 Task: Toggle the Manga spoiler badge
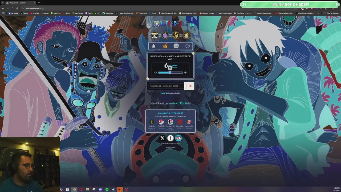coord(176,46)
